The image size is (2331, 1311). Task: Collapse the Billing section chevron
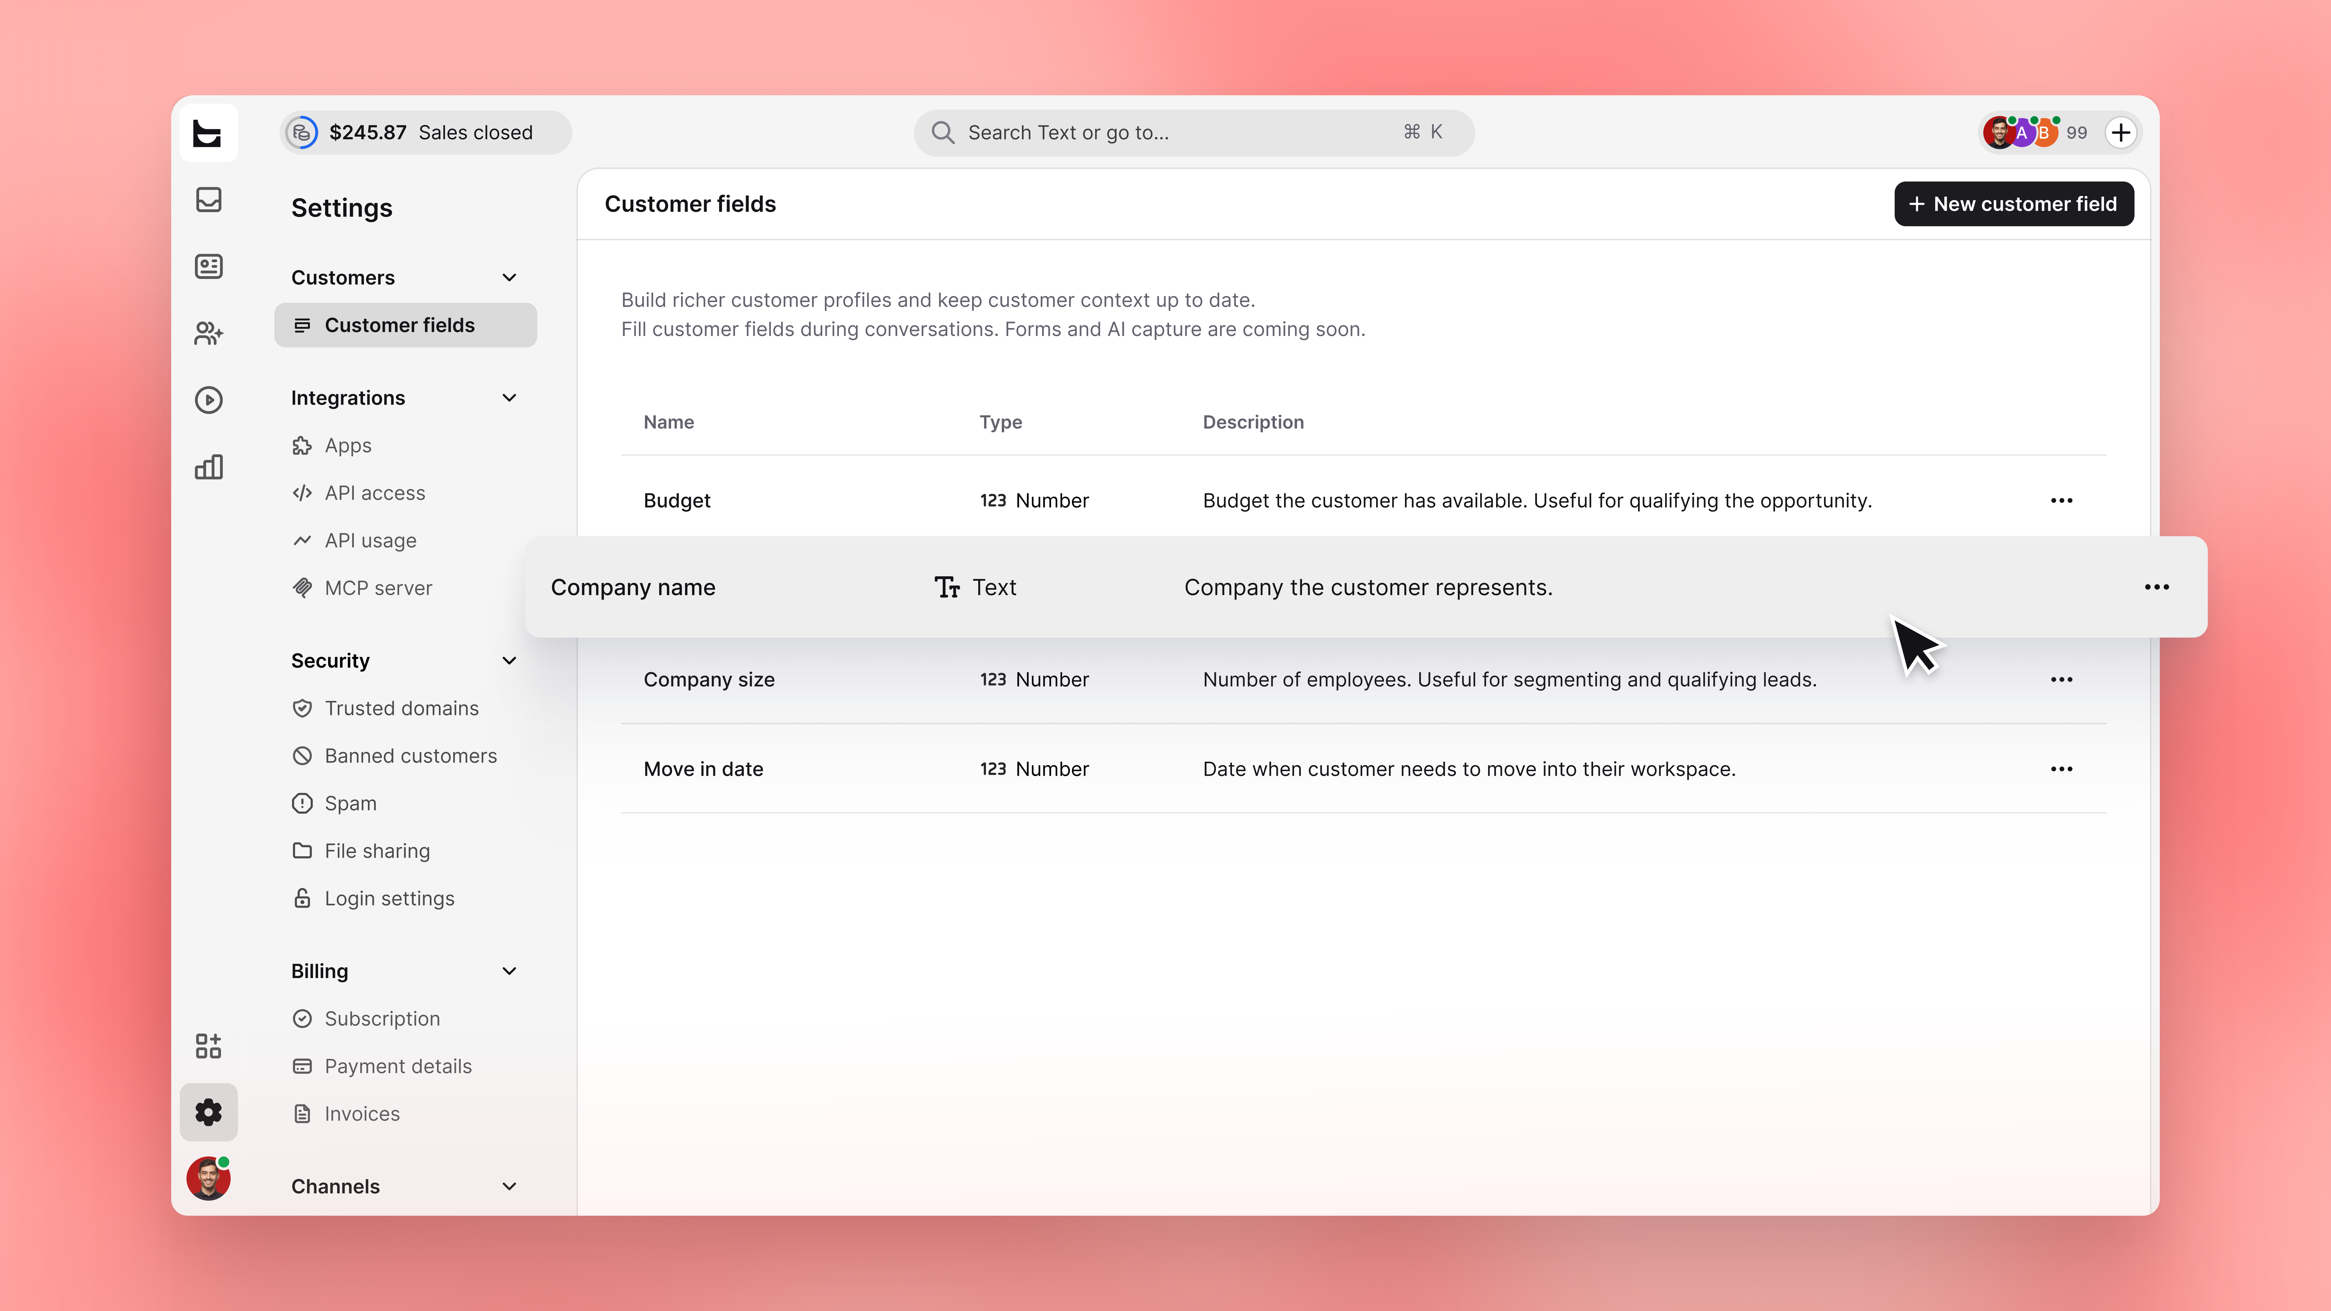pos(510,971)
